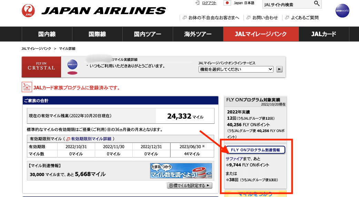Open the 機能を選択してください dropdown
Image resolution: width=359 pixels, height=197 pixels.
(x=236, y=69)
